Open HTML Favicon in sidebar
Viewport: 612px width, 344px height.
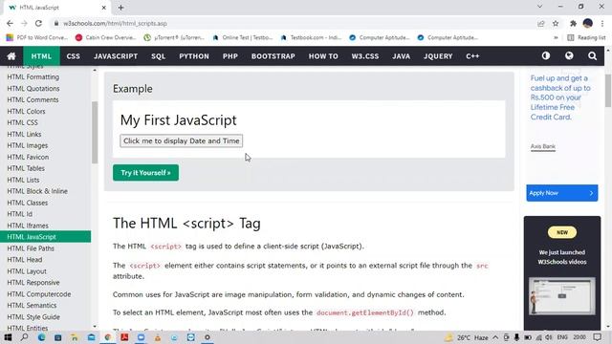(x=28, y=157)
